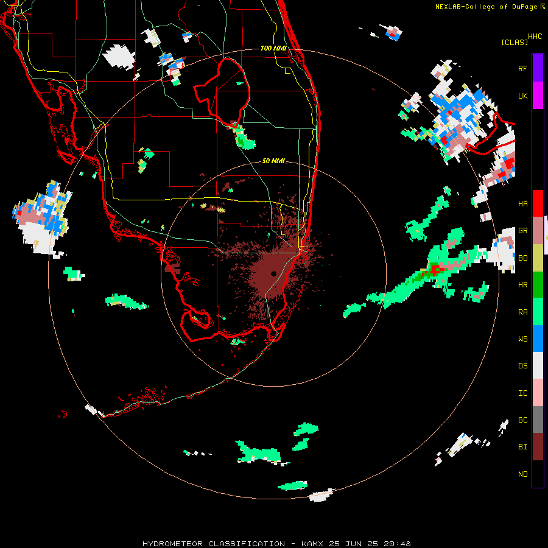Click the HHC product label

tap(535, 37)
